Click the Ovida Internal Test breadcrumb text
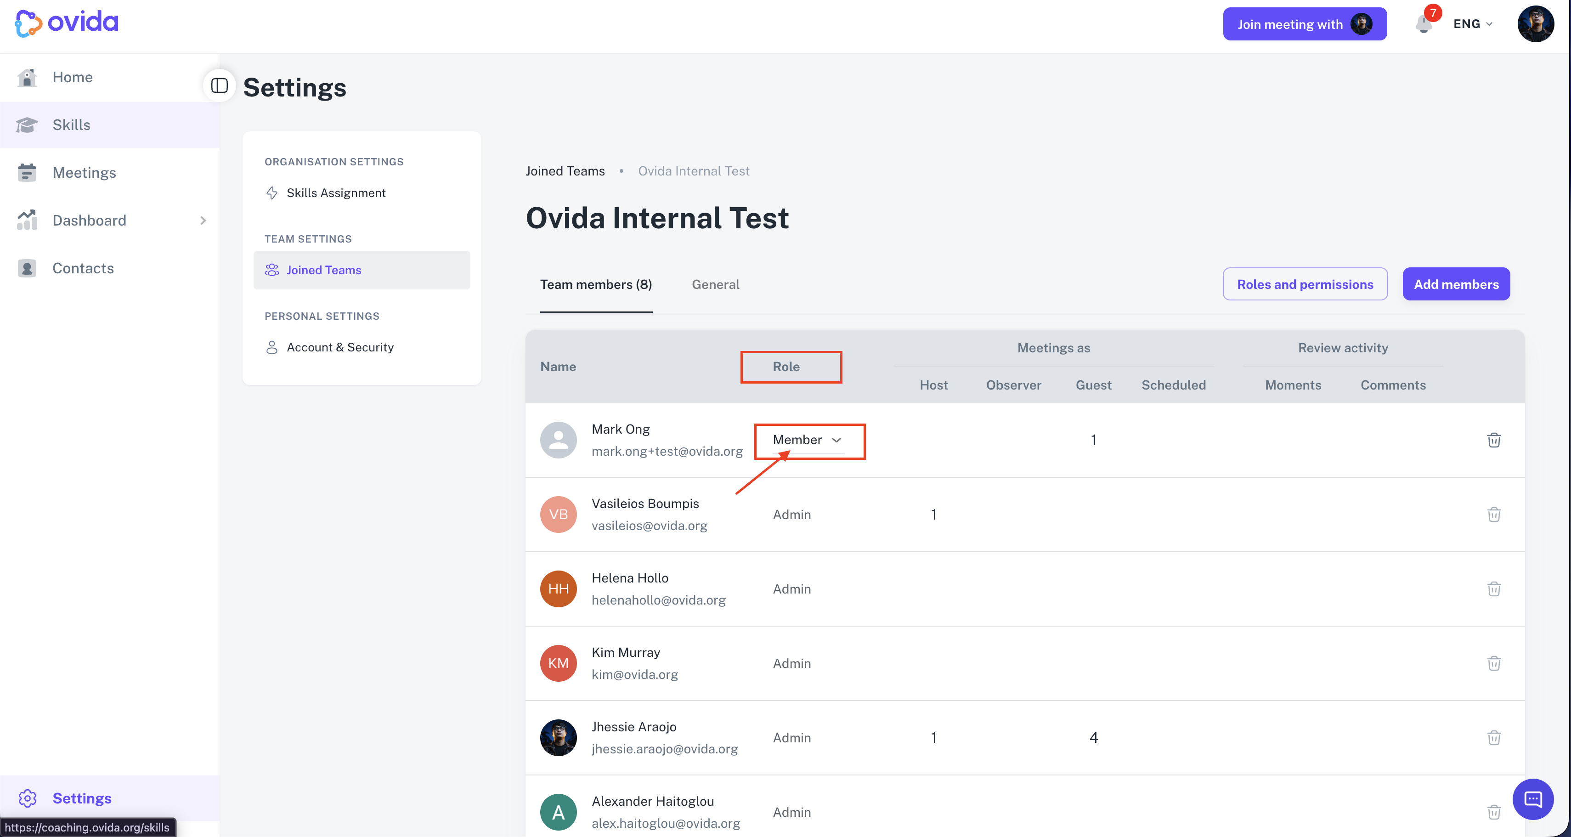The image size is (1571, 837). point(694,171)
